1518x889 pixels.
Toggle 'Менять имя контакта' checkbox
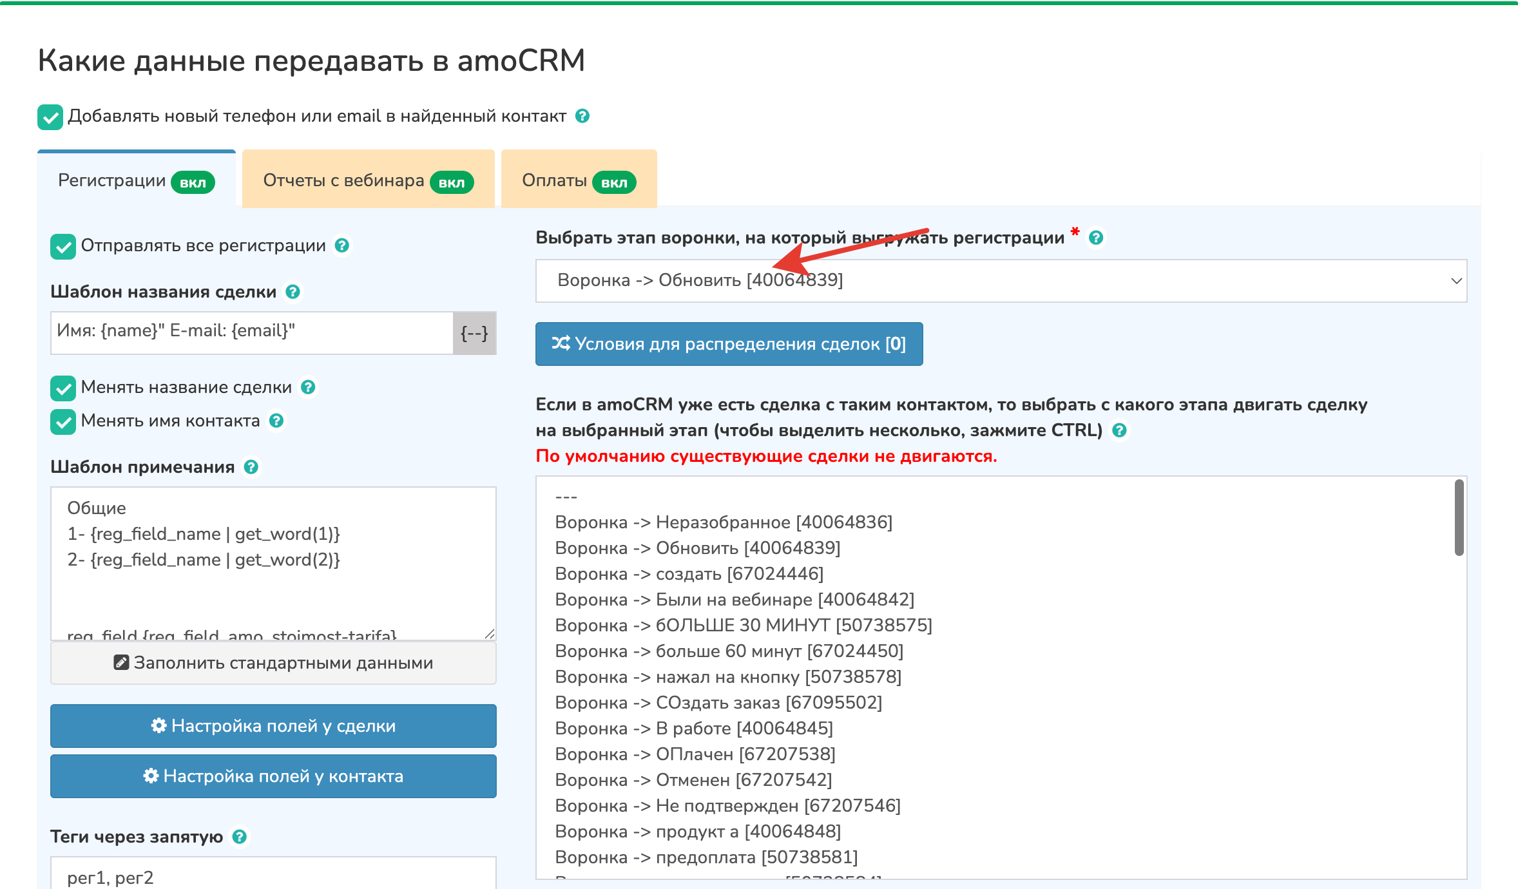tap(63, 421)
